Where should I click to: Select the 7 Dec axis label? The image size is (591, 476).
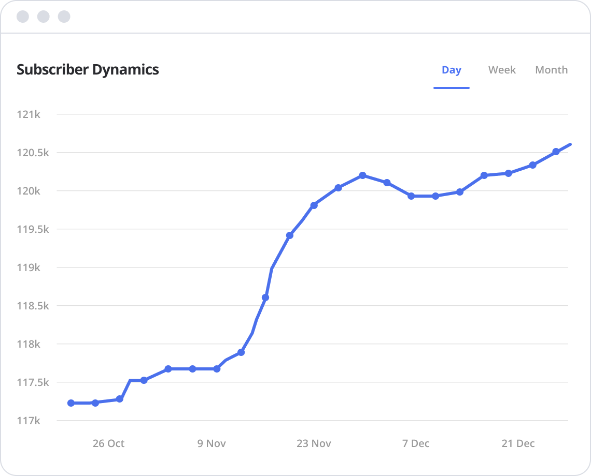point(416,443)
